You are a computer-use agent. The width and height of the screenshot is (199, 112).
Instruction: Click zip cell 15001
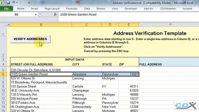pos(129,74)
